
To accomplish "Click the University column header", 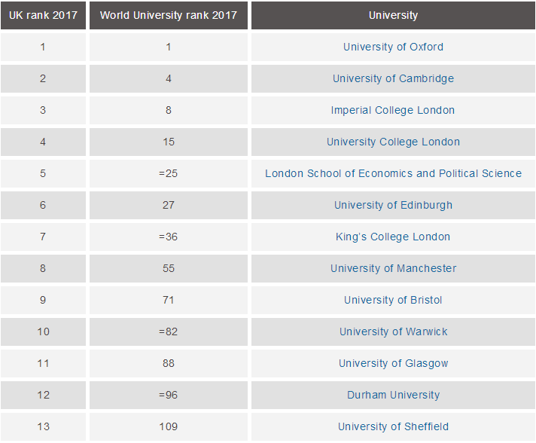I will coord(393,15).
